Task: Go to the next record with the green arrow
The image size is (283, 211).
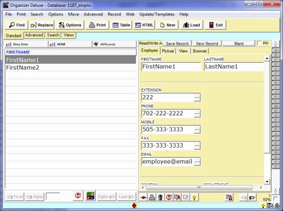Action: click(252, 197)
